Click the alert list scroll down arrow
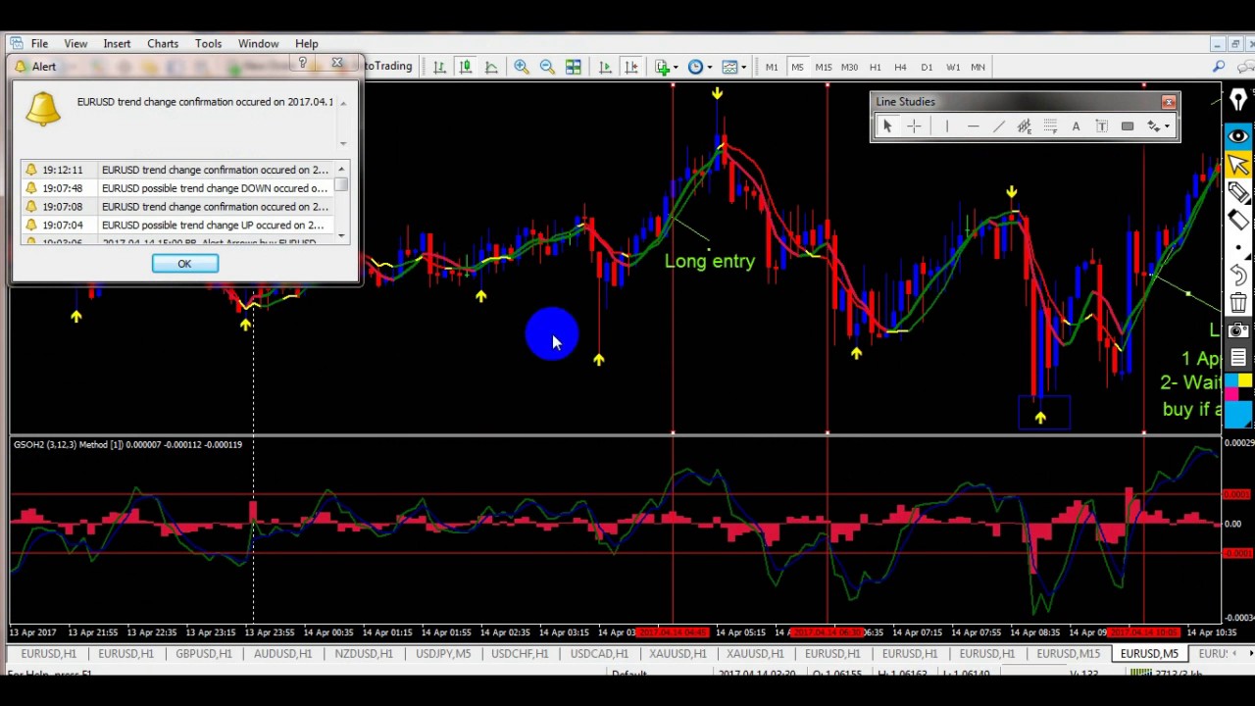Viewport: 1255px width, 706px height. (342, 235)
